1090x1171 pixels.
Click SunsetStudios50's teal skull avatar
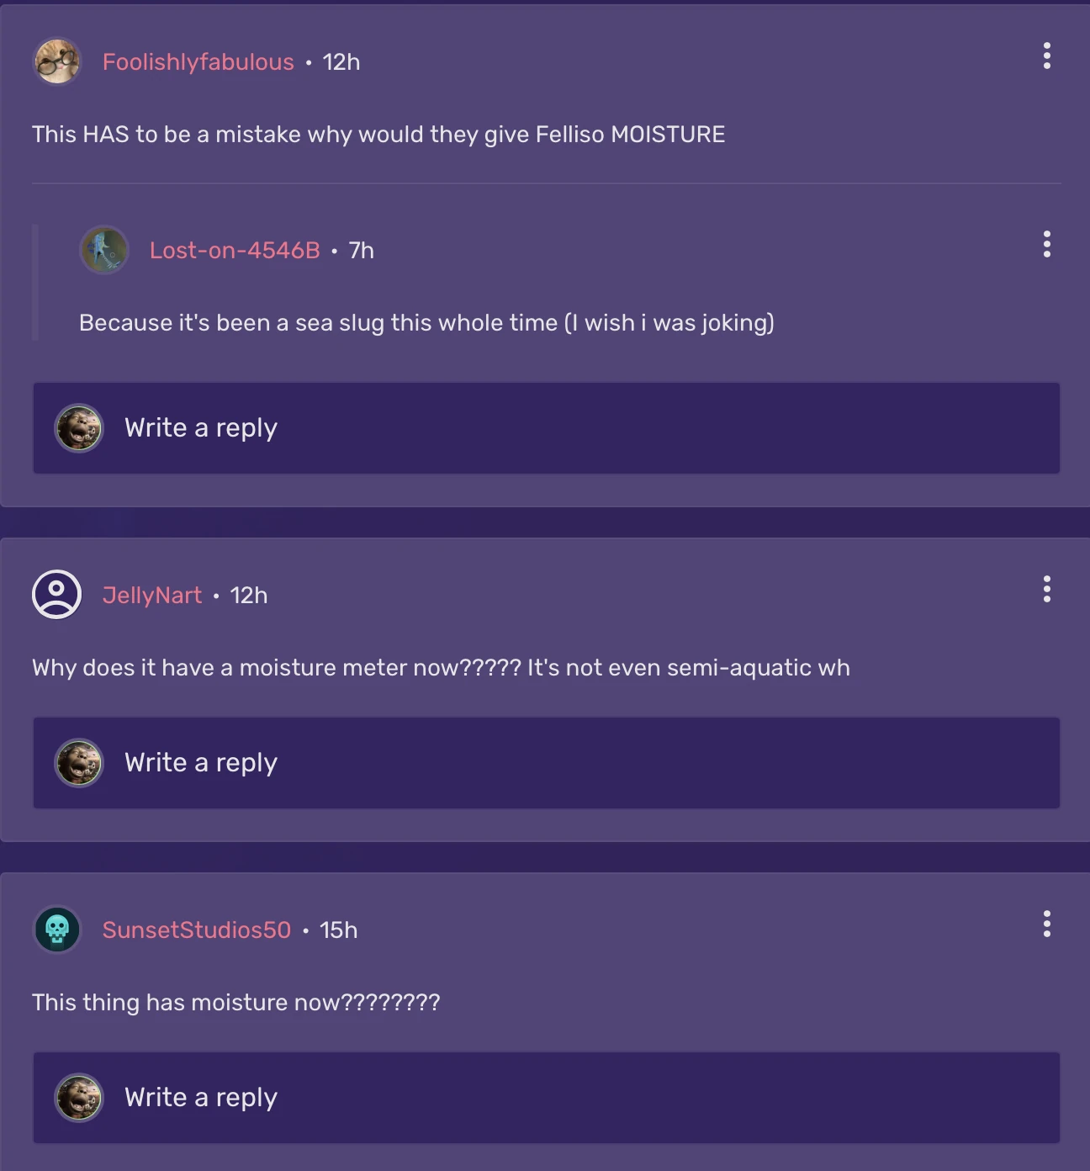point(56,930)
